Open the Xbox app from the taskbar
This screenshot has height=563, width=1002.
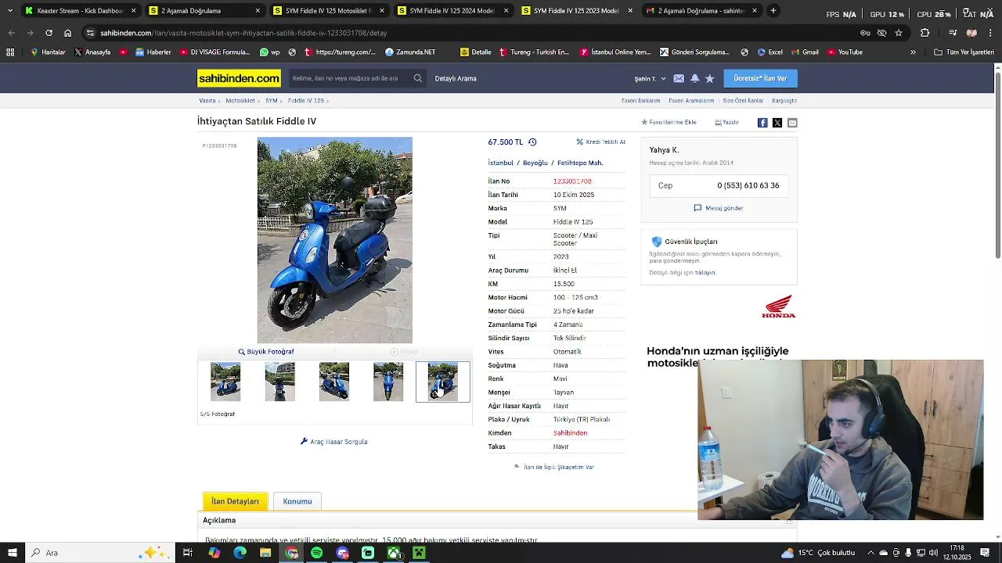pyautogui.click(x=394, y=553)
